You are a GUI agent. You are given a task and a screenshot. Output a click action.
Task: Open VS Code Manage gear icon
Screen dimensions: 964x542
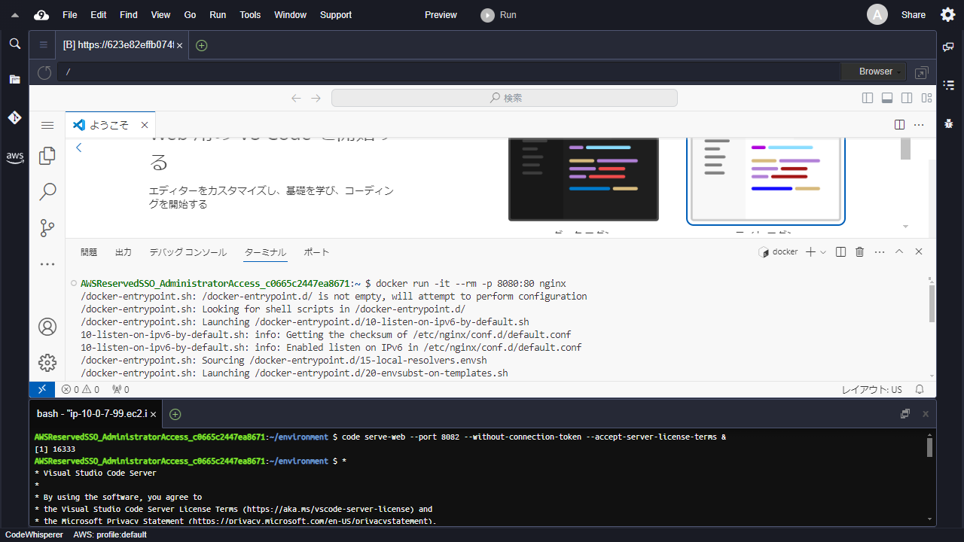(x=47, y=363)
